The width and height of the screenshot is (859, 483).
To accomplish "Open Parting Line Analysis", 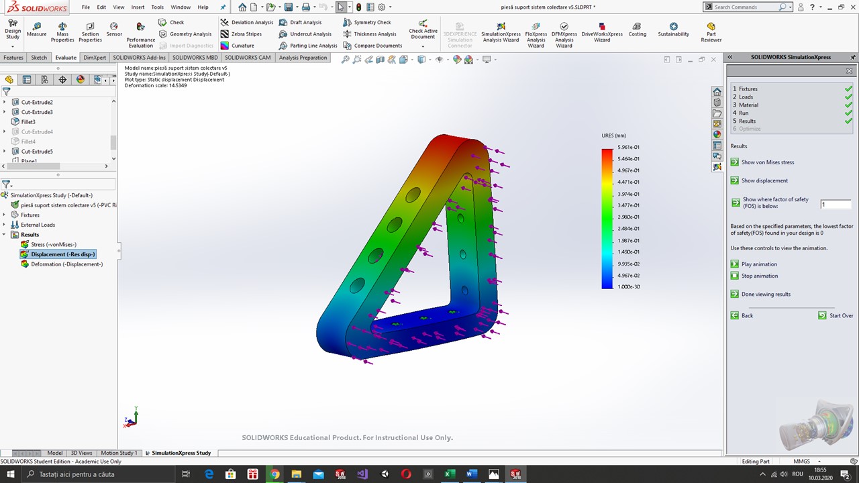I will pyautogui.click(x=308, y=46).
